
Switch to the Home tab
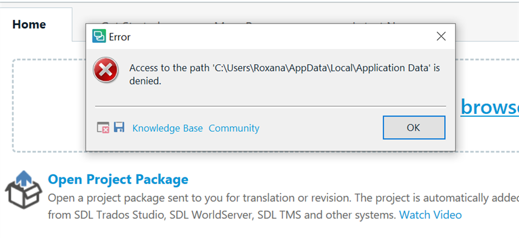(29, 24)
